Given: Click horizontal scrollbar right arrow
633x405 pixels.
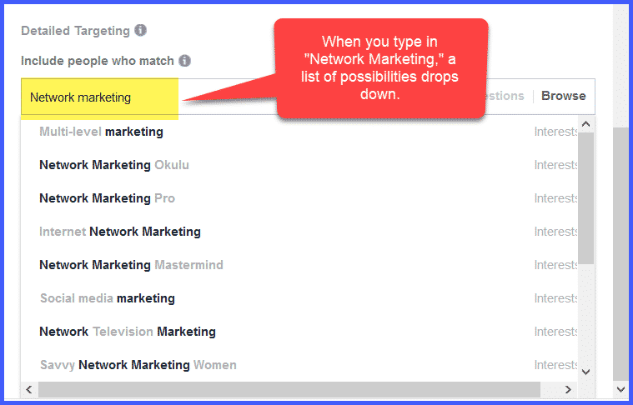Looking at the screenshot, I should [568, 389].
